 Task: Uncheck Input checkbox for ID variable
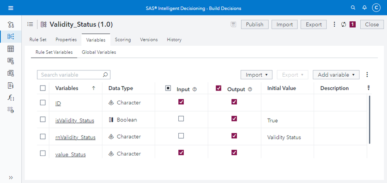click(181, 102)
